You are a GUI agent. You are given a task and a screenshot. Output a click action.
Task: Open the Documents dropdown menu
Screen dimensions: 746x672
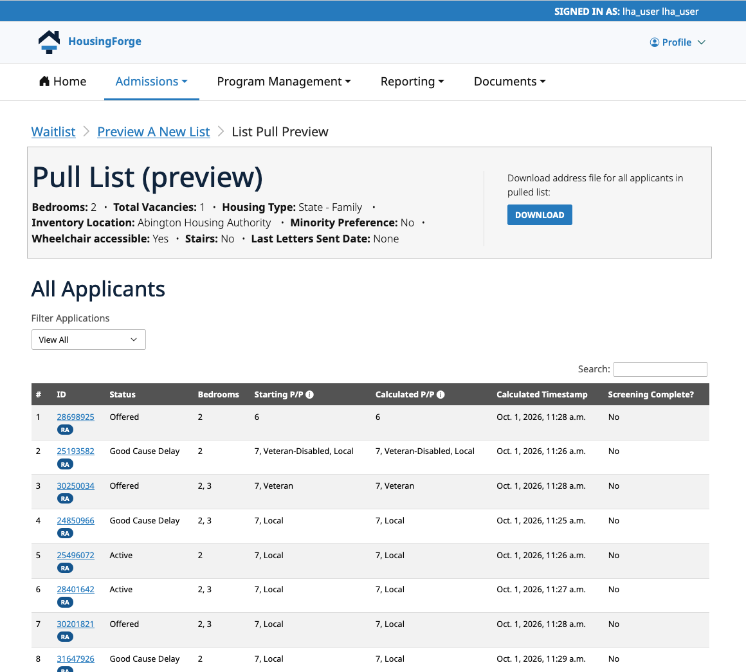509,81
